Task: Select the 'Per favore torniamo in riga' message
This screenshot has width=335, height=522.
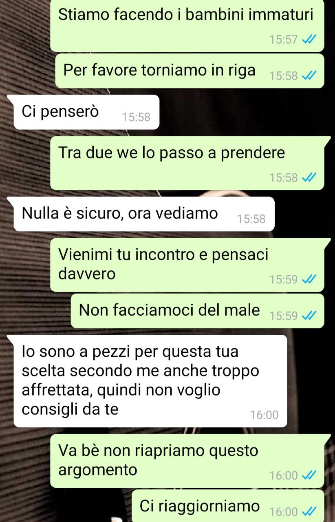Action: tap(190, 71)
